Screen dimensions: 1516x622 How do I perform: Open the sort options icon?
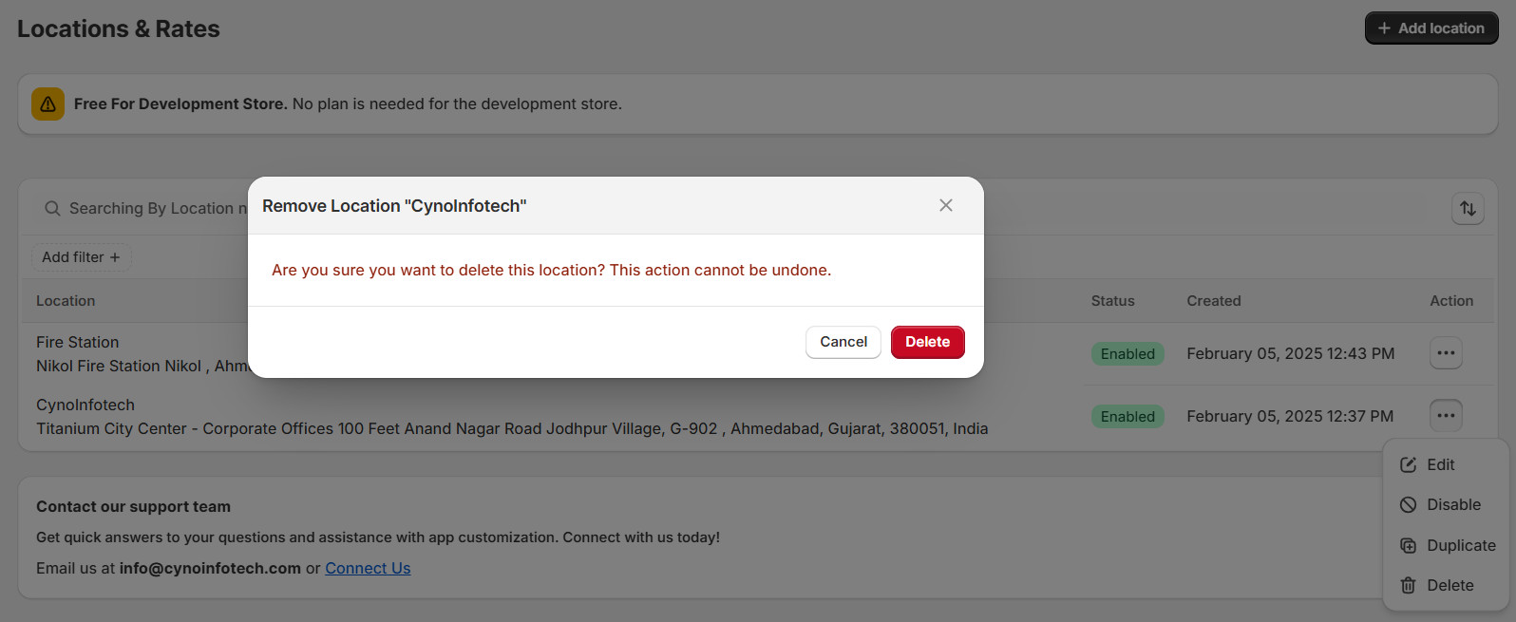pos(1468,208)
